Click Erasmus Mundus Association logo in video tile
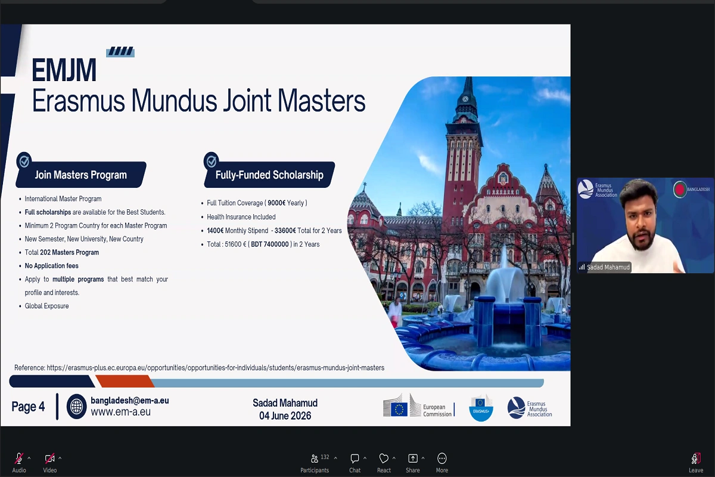Screen dimensions: 715x477 [x=598, y=190]
